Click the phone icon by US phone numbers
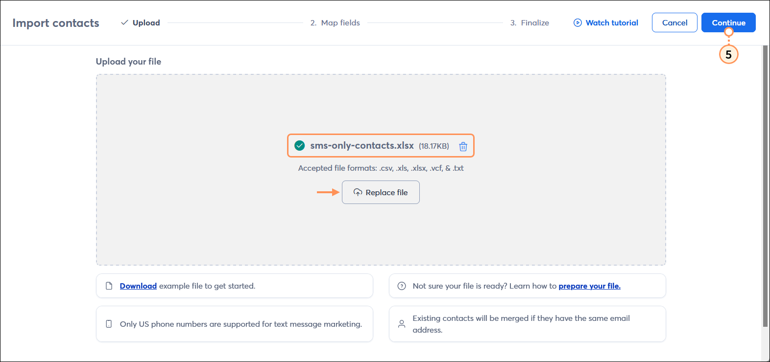Viewport: 770px width, 362px height. pyautogui.click(x=109, y=324)
